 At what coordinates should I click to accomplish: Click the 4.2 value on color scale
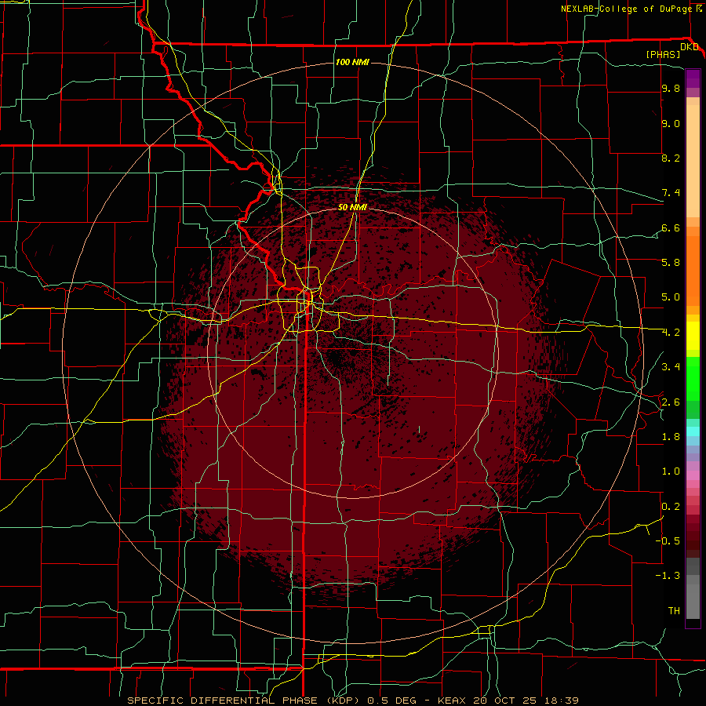(x=671, y=333)
